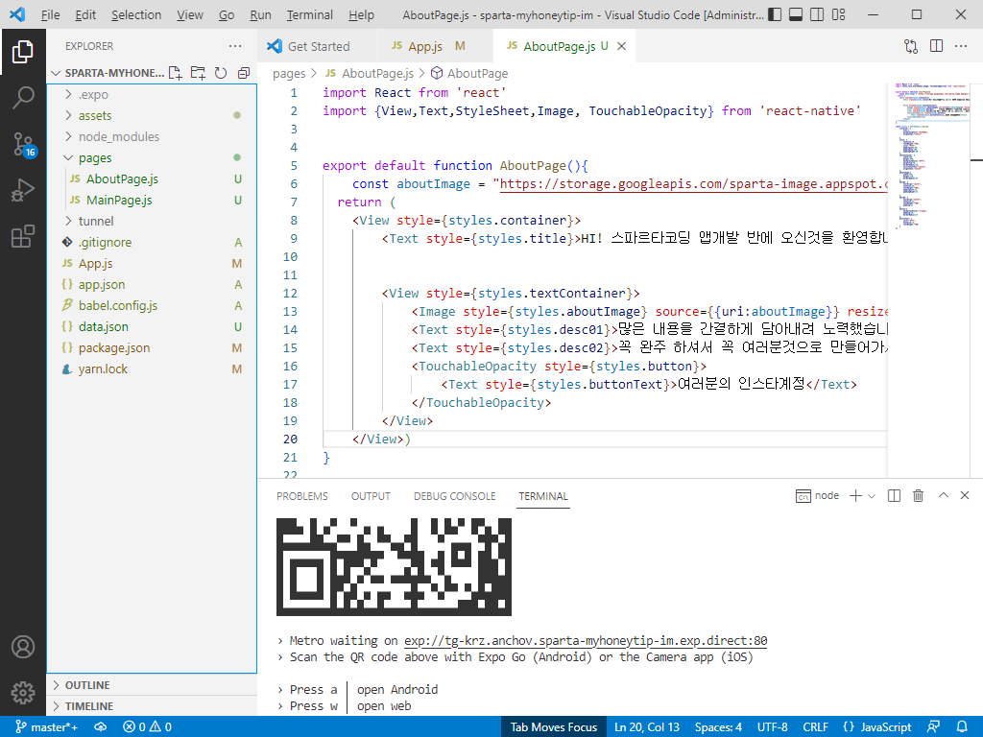Expand the tunnel folder

(152, 222)
